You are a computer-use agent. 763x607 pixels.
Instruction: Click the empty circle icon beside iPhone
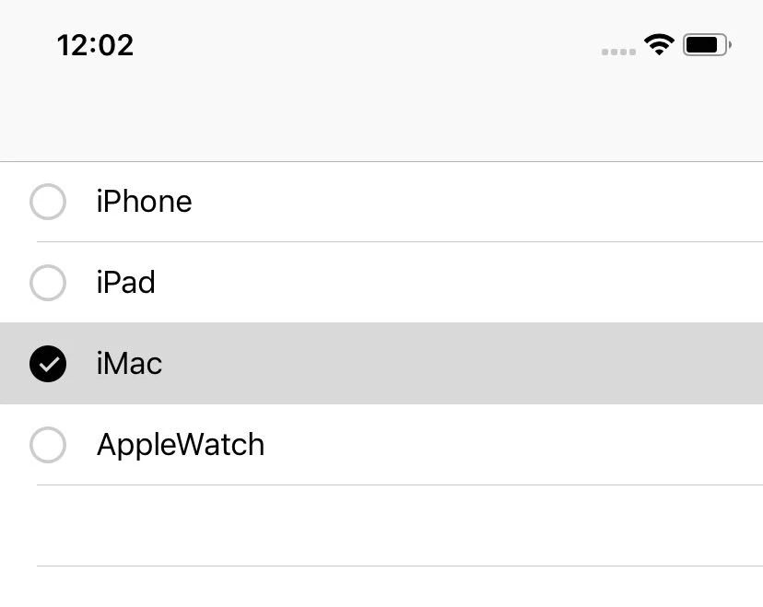tap(48, 202)
